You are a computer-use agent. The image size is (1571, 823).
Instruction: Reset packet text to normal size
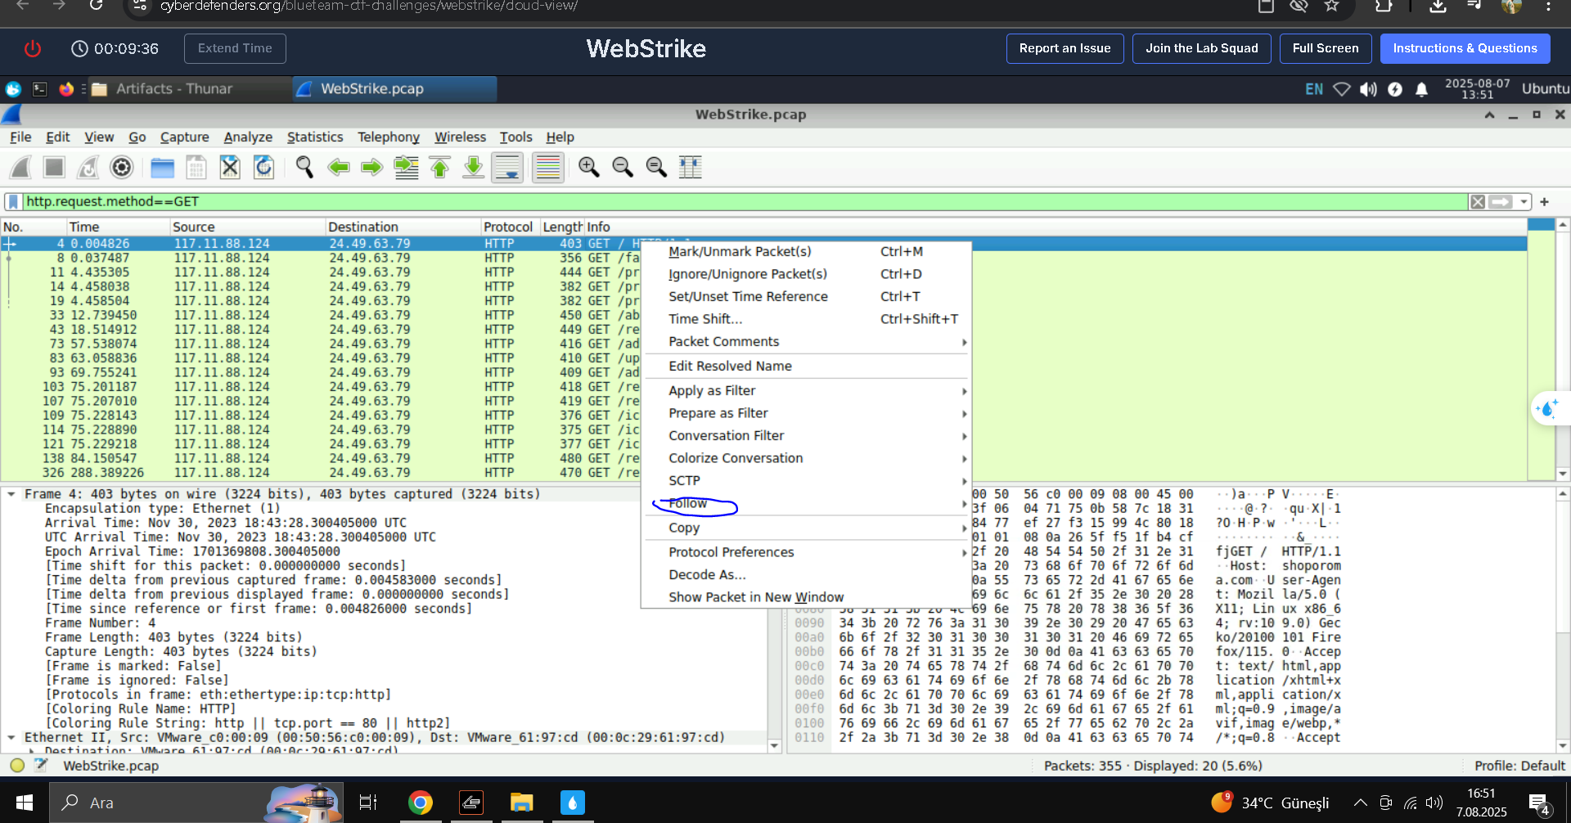[656, 168]
